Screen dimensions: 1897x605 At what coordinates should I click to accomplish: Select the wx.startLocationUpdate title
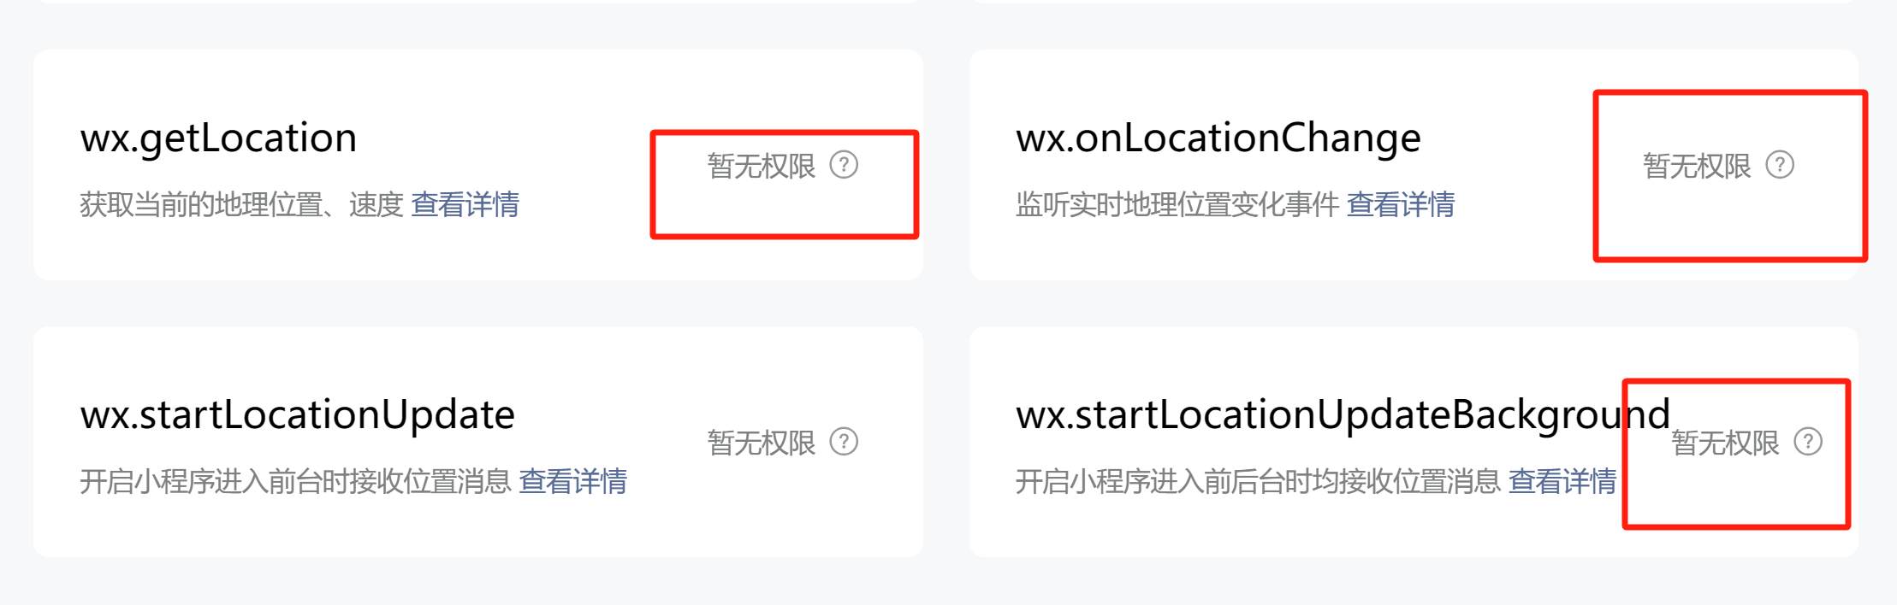coord(298,415)
